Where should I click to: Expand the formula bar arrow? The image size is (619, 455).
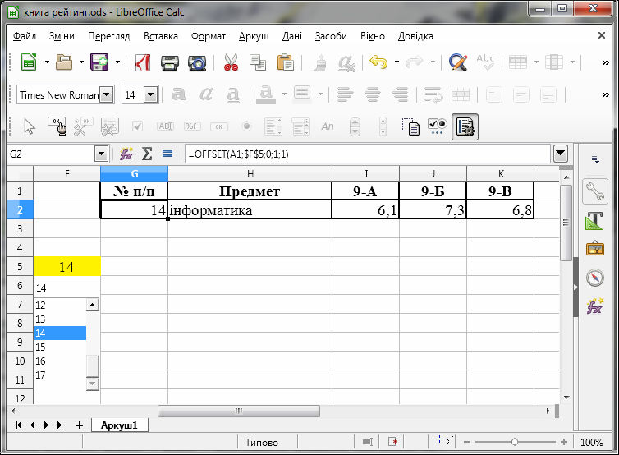coord(561,154)
